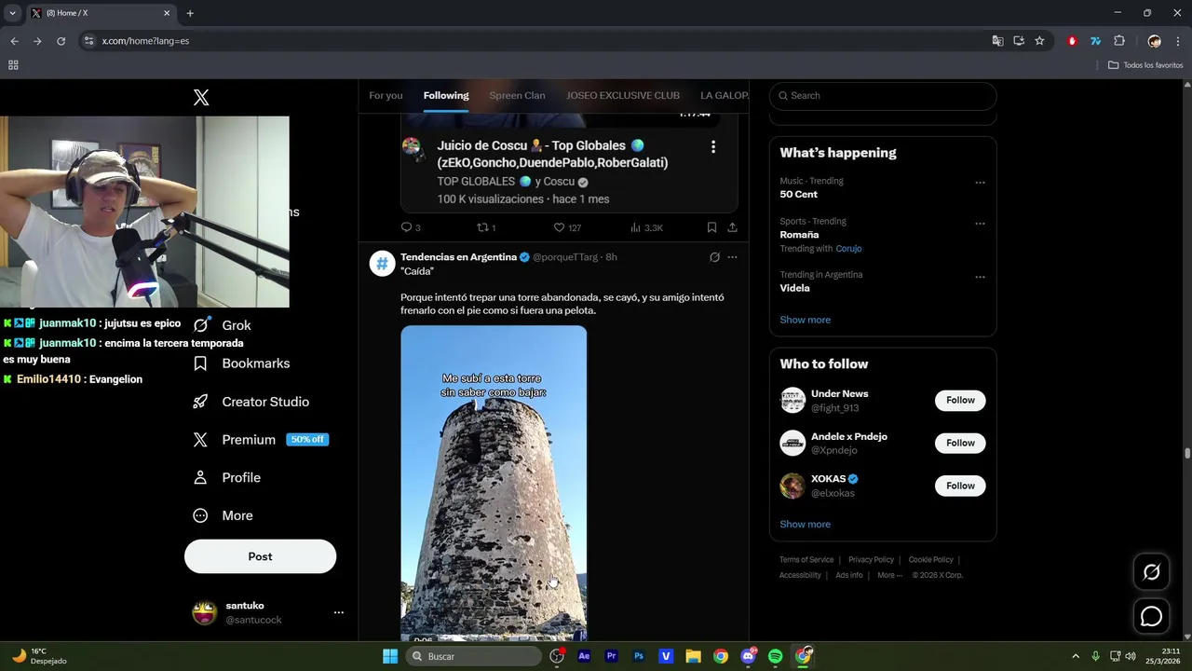Open options for the 50 Cent trend
This screenshot has height=671, width=1192.
coord(980,183)
